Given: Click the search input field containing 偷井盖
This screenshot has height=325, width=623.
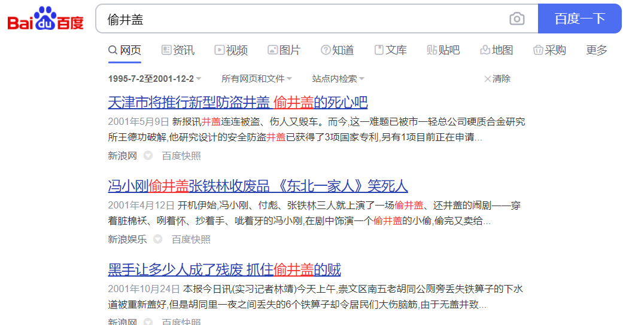Looking at the screenshot, I should pyautogui.click(x=299, y=19).
